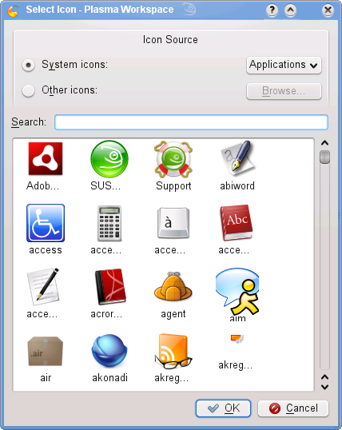Click the 'acror...' label text
The height and width of the screenshot is (430, 342).
coord(106,314)
